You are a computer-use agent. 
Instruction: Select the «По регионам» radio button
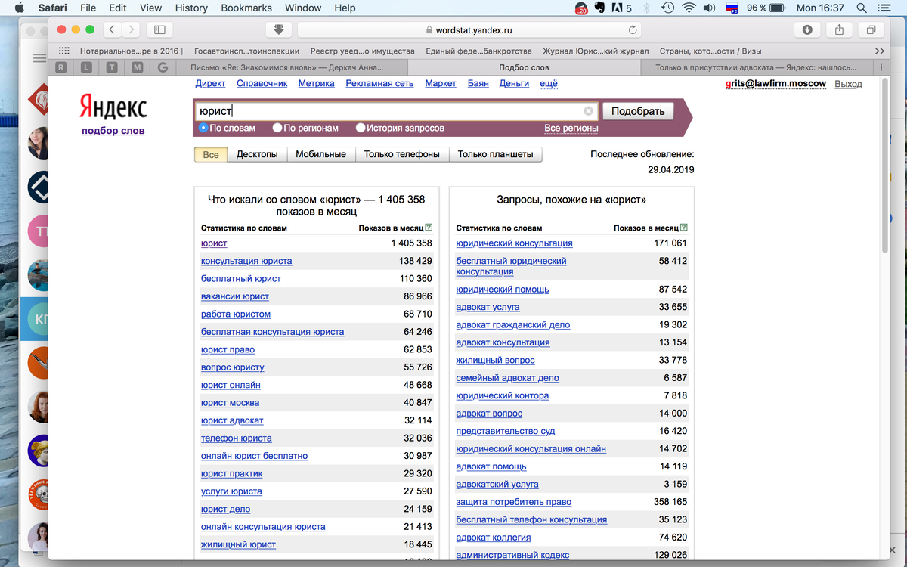coord(277,128)
